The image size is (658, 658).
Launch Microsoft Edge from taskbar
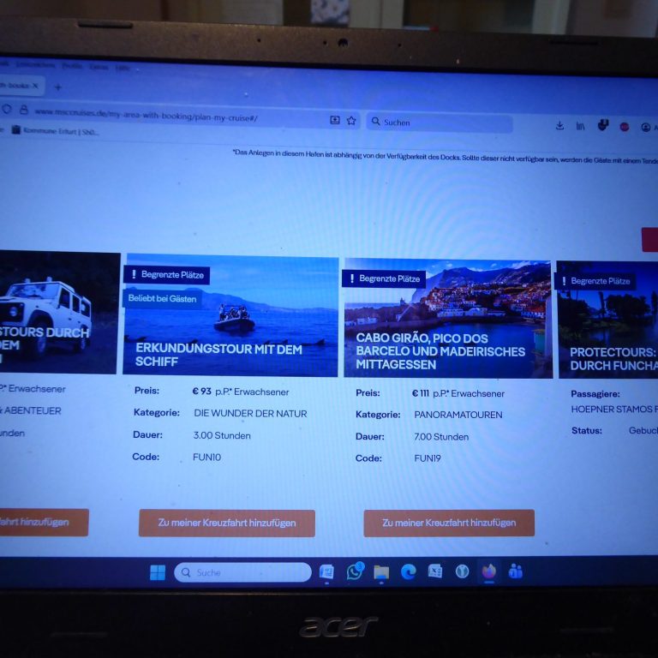click(x=408, y=571)
